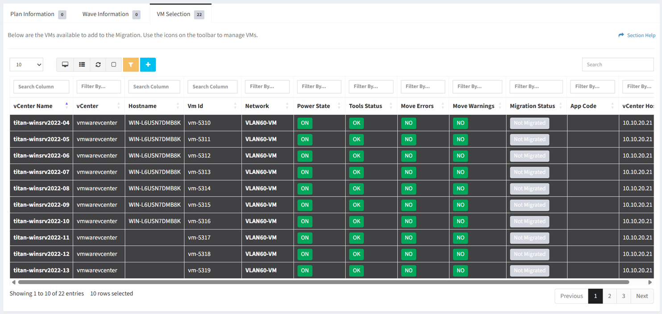
Task: Click the Next pagination button
Action: tap(642, 296)
